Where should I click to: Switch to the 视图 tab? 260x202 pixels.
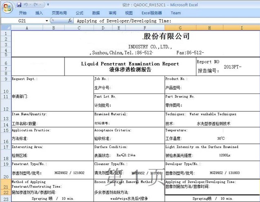click(x=129, y=13)
